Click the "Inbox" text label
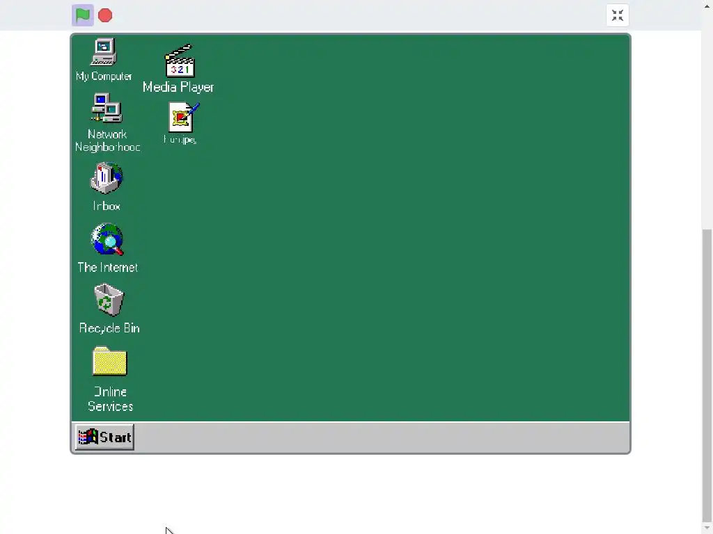Image resolution: width=713 pixels, height=534 pixels. [107, 206]
